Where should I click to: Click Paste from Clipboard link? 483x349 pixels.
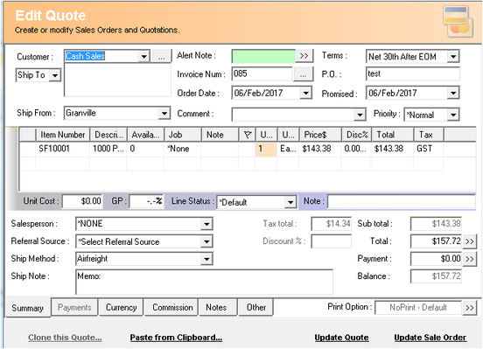pyautogui.click(x=176, y=338)
